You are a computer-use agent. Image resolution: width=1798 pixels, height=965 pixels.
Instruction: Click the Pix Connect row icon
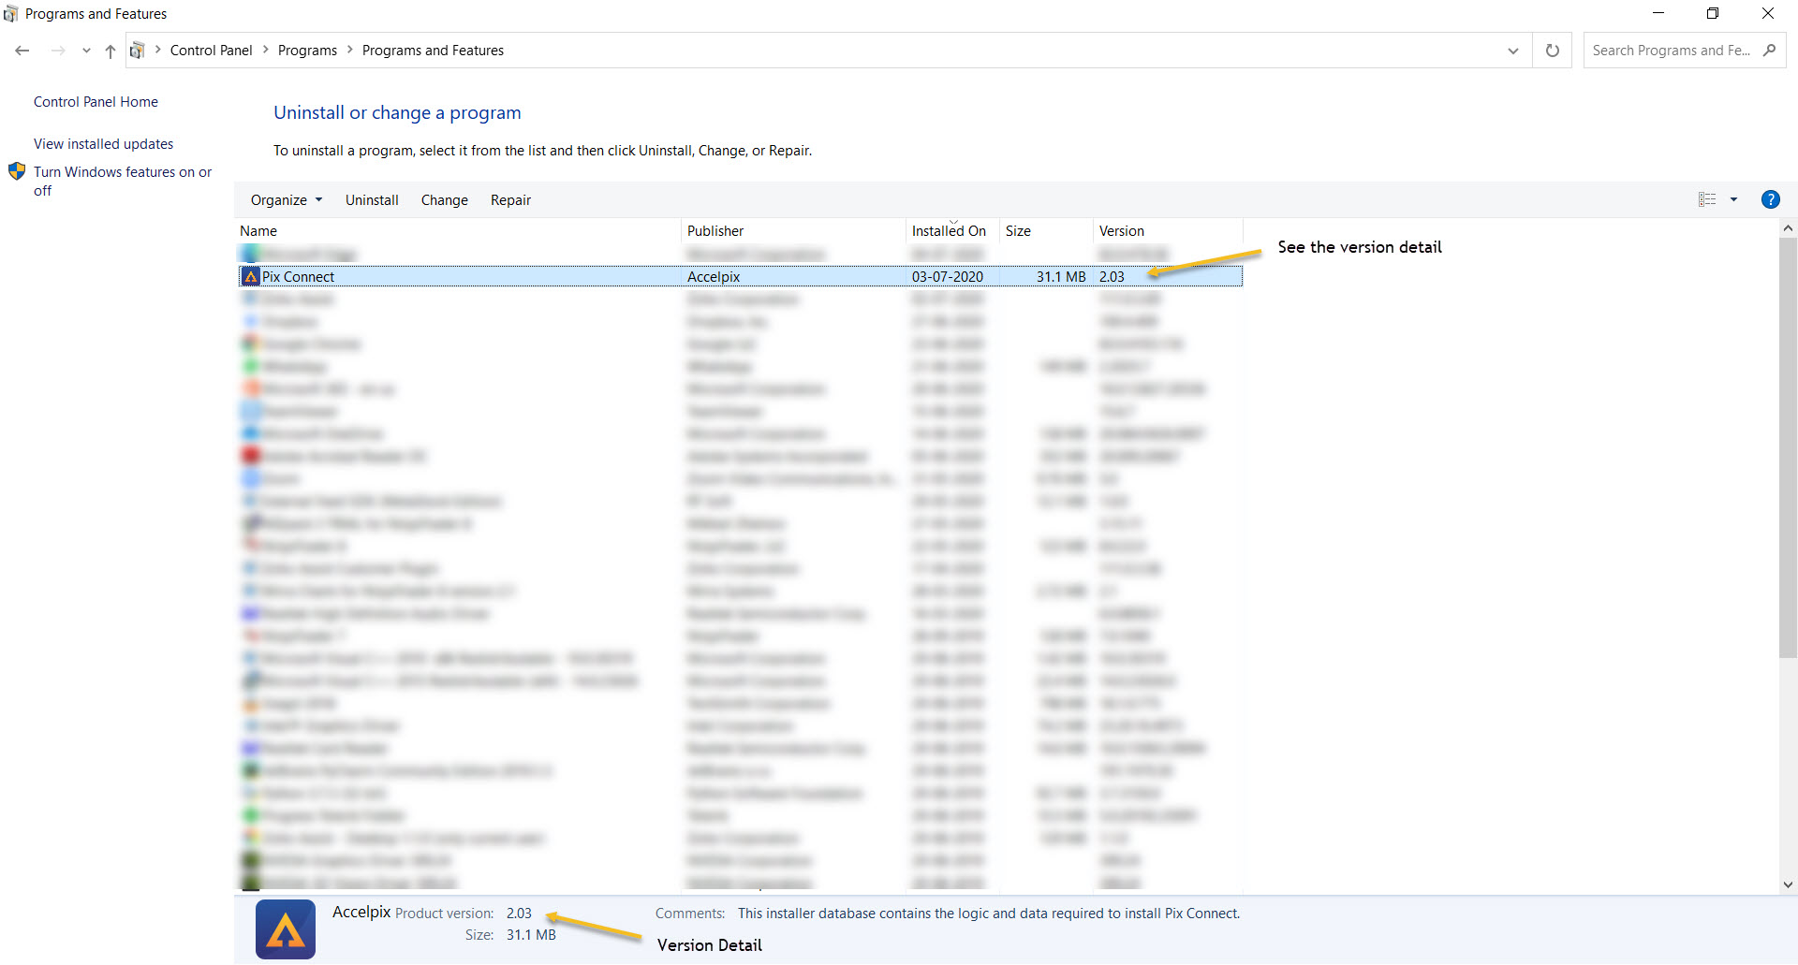250,277
